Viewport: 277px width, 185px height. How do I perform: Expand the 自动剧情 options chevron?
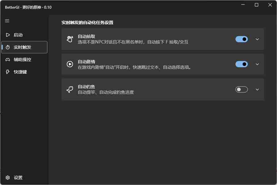(x=257, y=64)
